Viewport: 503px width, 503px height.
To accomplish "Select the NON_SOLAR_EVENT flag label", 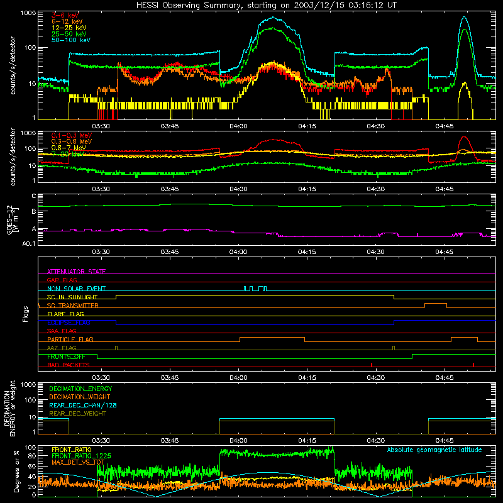I will 76,289.
